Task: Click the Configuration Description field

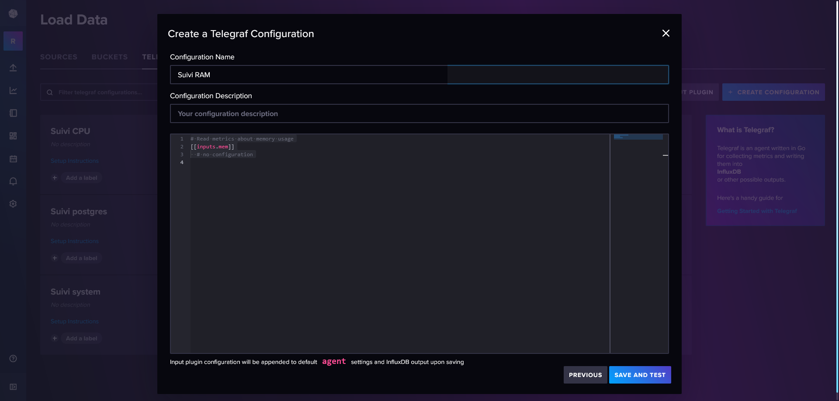Action: tap(419, 113)
